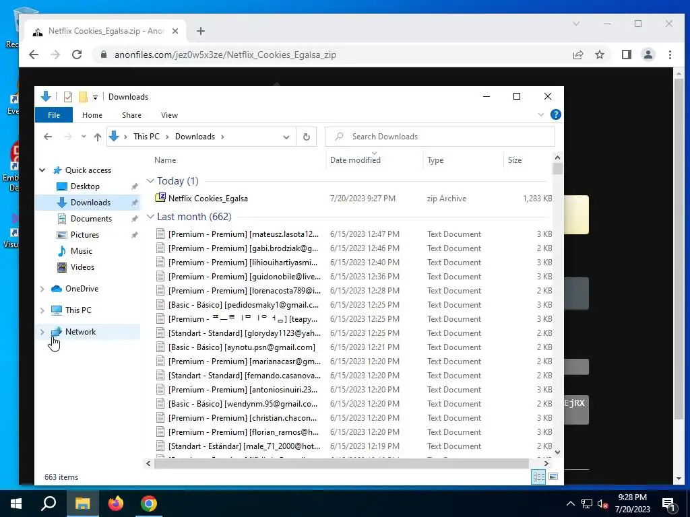Viewport: 690px width, 517px height.
Task: Sort files by the Type column
Action: 435,160
